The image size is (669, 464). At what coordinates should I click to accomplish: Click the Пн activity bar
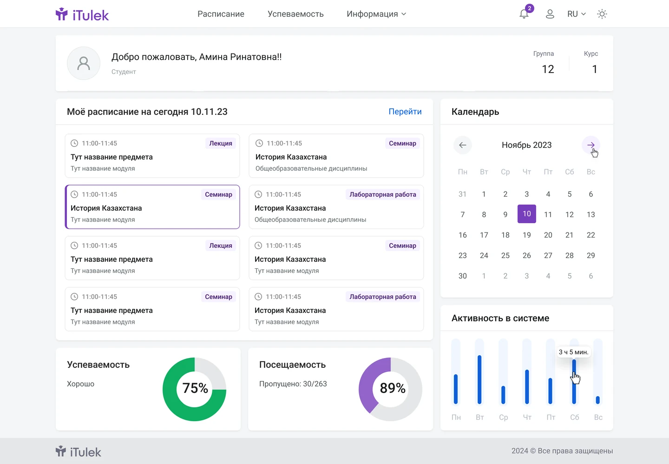[x=456, y=389]
